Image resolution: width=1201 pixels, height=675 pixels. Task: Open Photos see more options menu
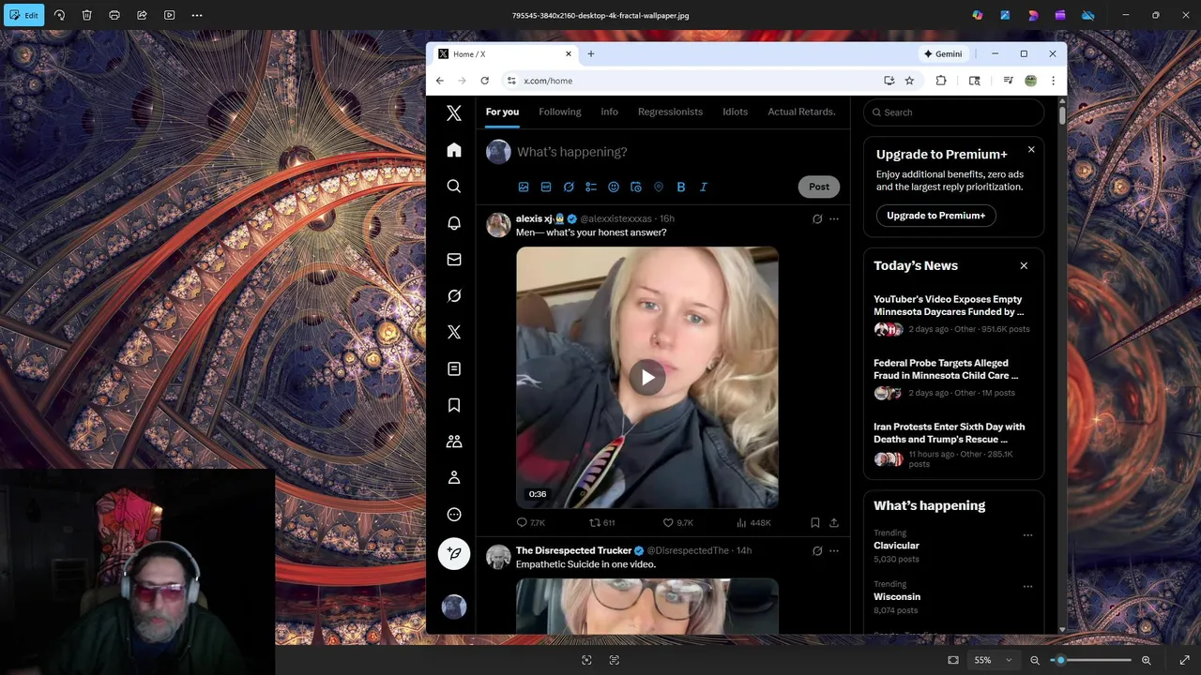point(197,15)
